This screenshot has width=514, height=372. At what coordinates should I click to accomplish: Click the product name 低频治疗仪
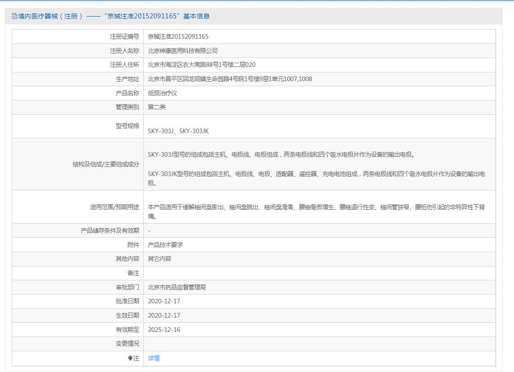tap(162, 93)
